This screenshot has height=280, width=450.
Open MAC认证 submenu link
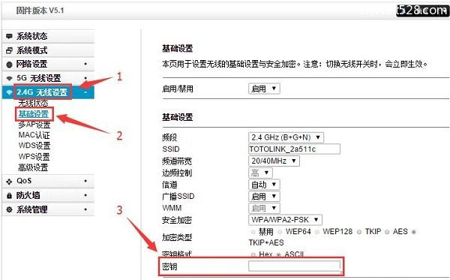[x=34, y=135]
